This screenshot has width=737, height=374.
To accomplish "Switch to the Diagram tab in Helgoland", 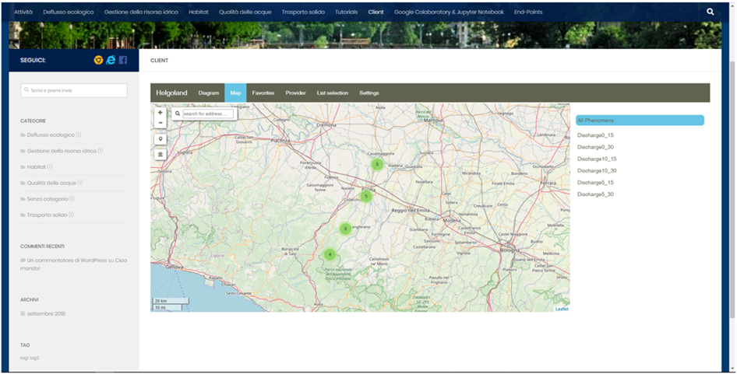I will [x=209, y=93].
